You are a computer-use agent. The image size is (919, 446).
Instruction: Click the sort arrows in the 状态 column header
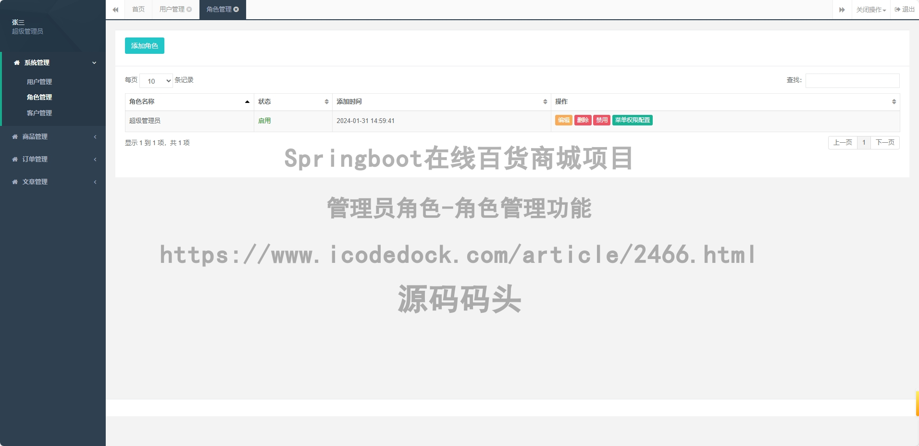coord(326,101)
